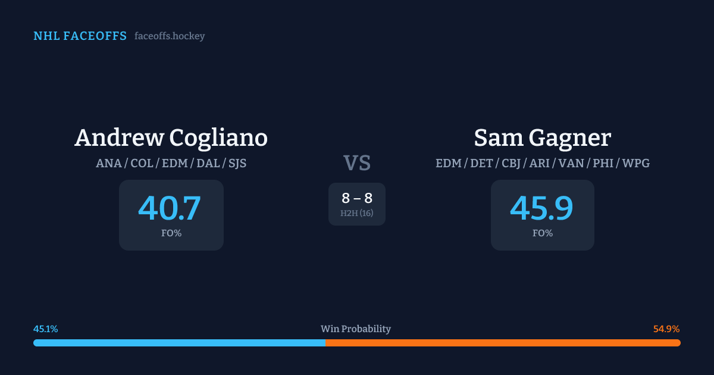Select Andrew Cogliano's player name

click(171, 138)
